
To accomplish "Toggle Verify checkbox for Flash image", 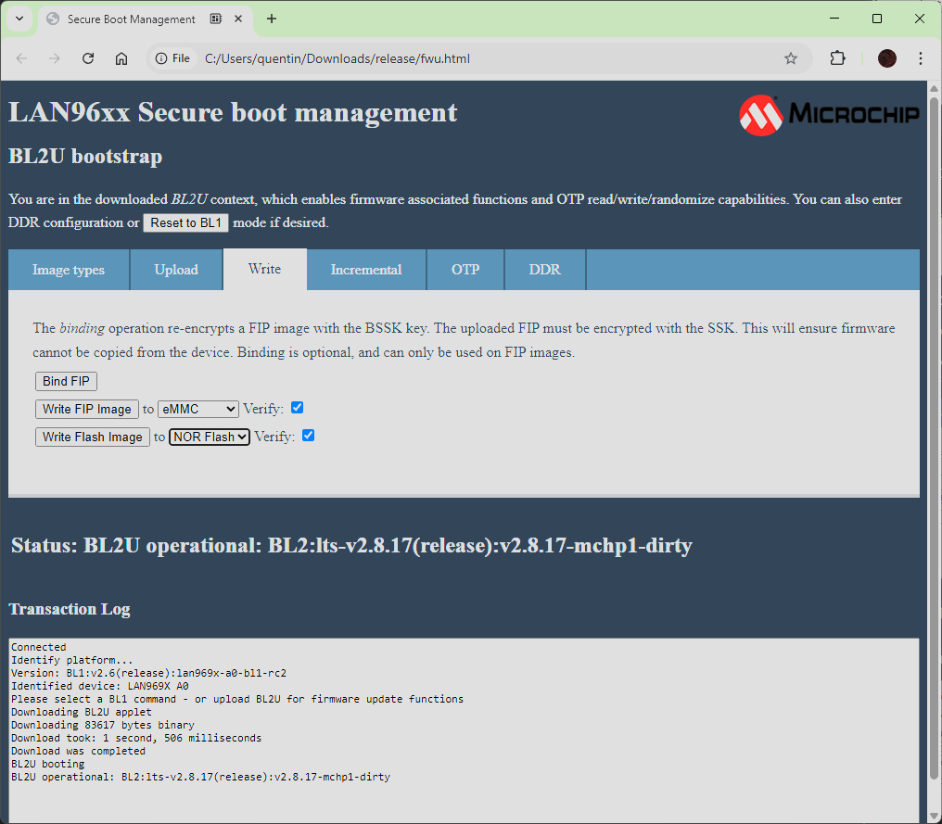I will (x=309, y=436).
